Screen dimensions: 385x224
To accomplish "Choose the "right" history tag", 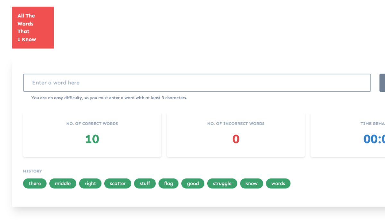I will click(x=90, y=183).
